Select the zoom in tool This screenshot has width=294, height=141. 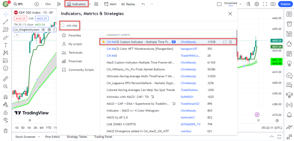point(6,86)
